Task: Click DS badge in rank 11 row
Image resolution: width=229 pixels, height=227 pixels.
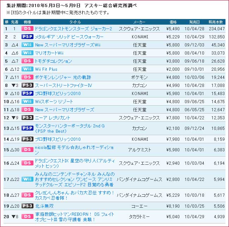Action: point(27,109)
